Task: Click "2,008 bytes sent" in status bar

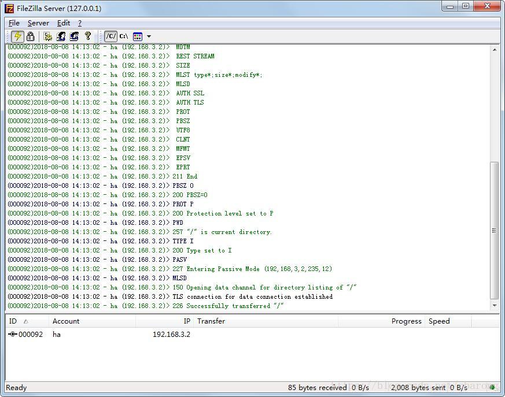Action: [418, 387]
